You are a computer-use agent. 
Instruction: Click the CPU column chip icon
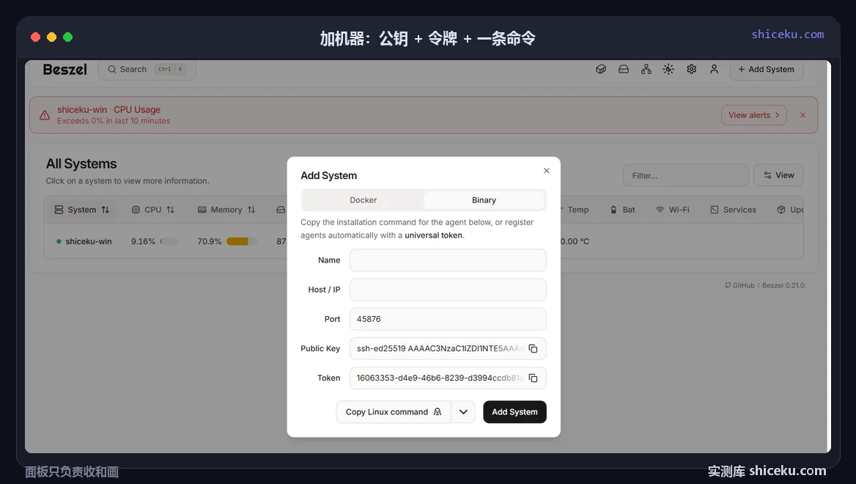136,210
